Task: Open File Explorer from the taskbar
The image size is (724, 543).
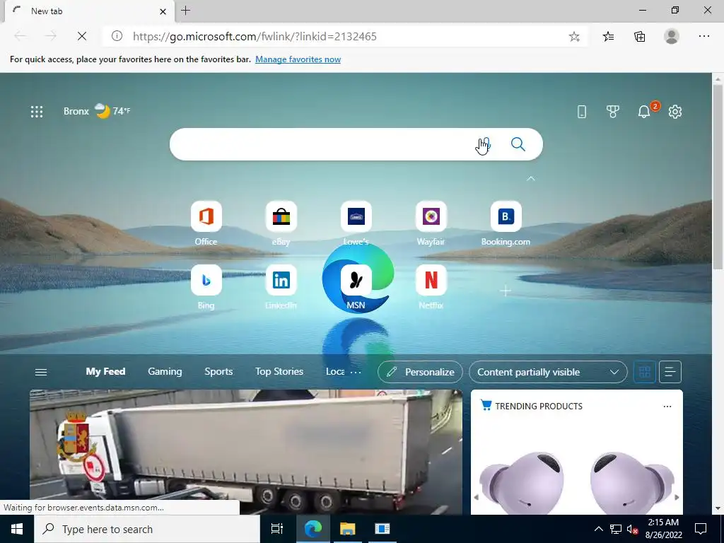Action: tap(347, 529)
